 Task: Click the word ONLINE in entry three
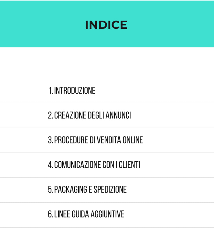coord(133,140)
